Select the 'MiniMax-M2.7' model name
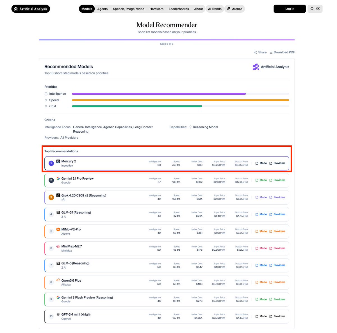 click(72, 246)
